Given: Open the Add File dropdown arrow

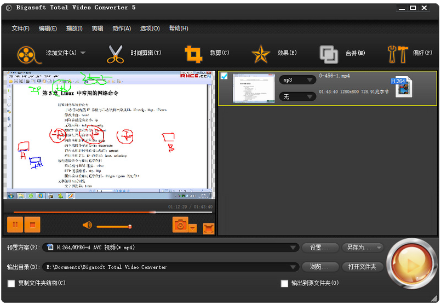Looking at the screenshot, I should point(83,53).
